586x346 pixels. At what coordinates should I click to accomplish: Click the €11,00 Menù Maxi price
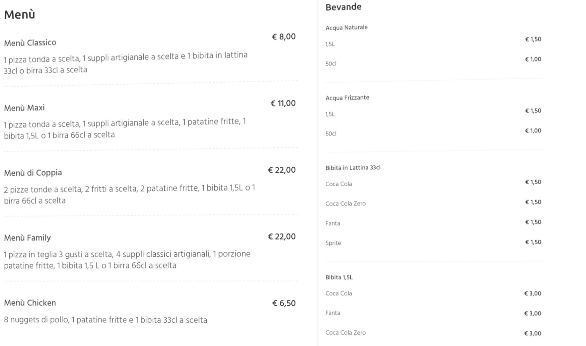click(x=283, y=103)
